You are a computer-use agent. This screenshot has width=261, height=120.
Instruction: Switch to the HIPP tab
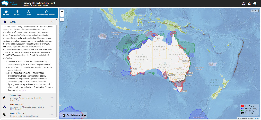tap(28, 13)
